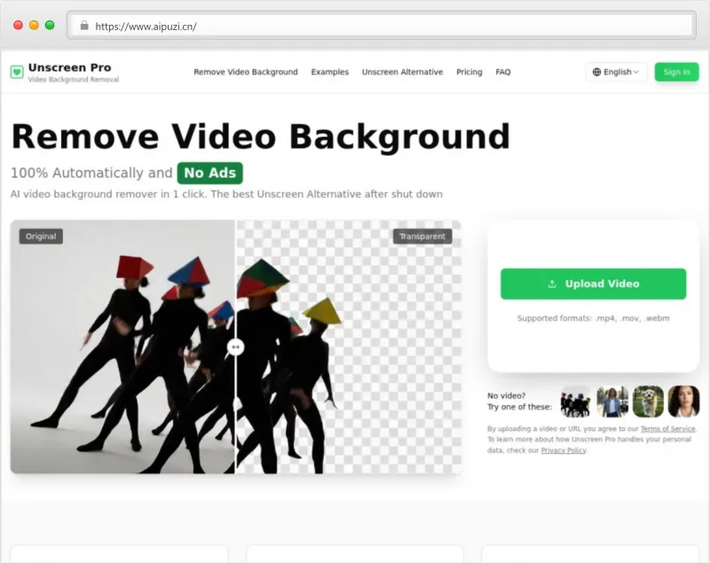The height and width of the screenshot is (563, 710).
Task: Open the Remove Video Background nav item
Action: [246, 72]
